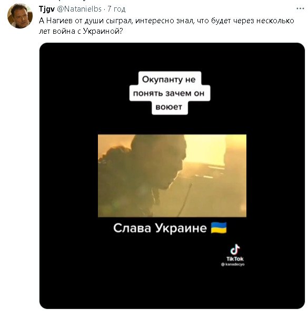Click the TikTok wordmark text

click(235, 259)
